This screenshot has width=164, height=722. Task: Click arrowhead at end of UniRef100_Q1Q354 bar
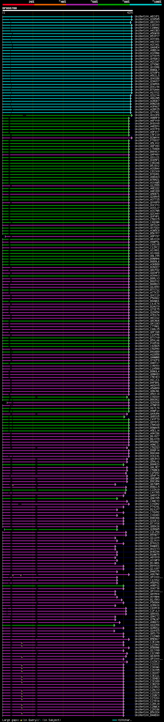(x=114, y=625)
